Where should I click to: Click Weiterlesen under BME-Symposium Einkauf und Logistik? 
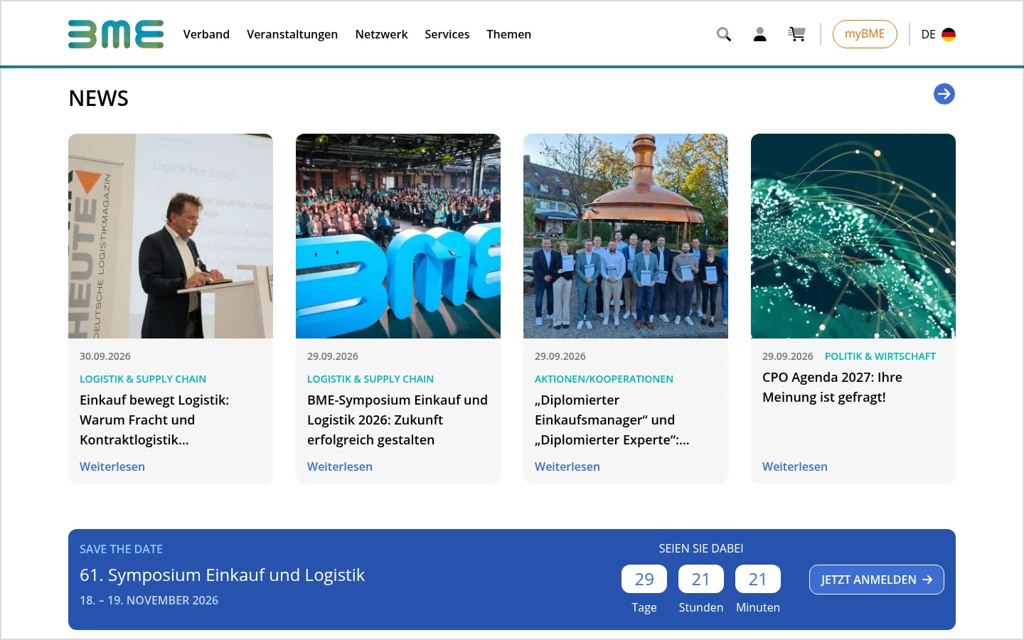[x=340, y=466]
